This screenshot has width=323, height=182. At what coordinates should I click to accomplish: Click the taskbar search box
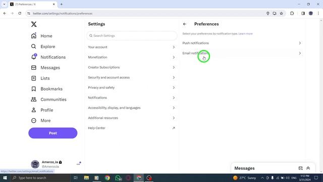pyautogui.click(x=40, y=177)
